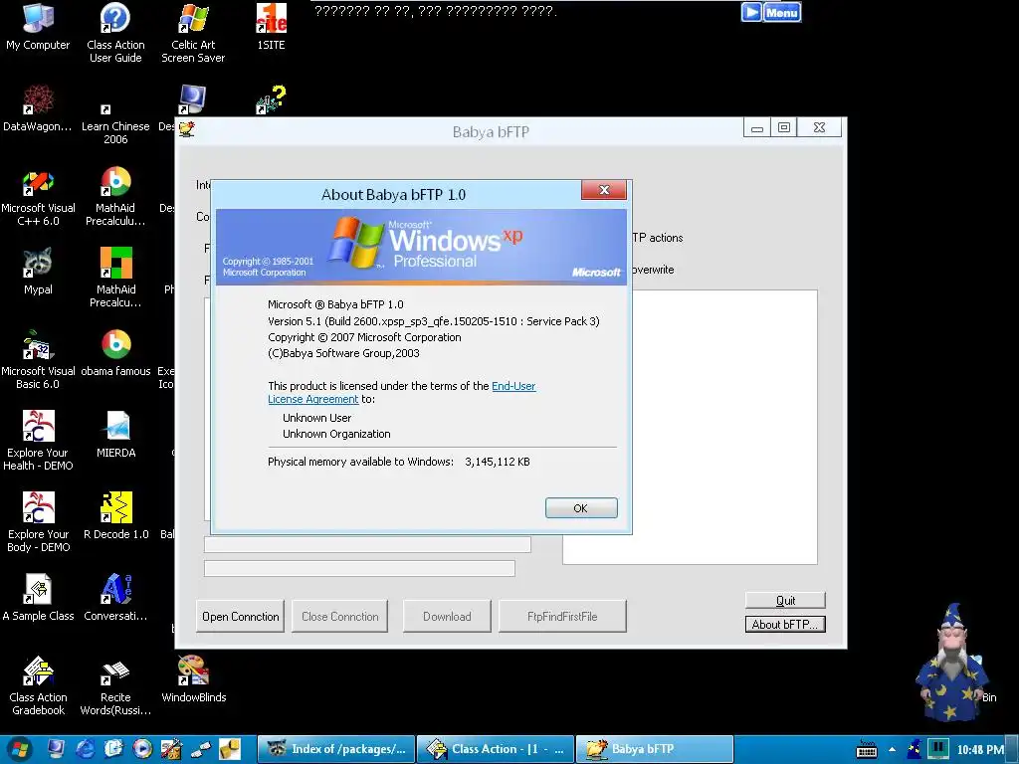Click the '3,145,112 KB' memory value
Screen dimensions: 1019x764
point(498,462)
